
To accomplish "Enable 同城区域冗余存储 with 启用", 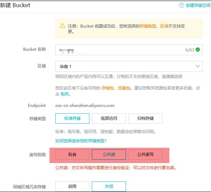I will (x=72, y=187).
